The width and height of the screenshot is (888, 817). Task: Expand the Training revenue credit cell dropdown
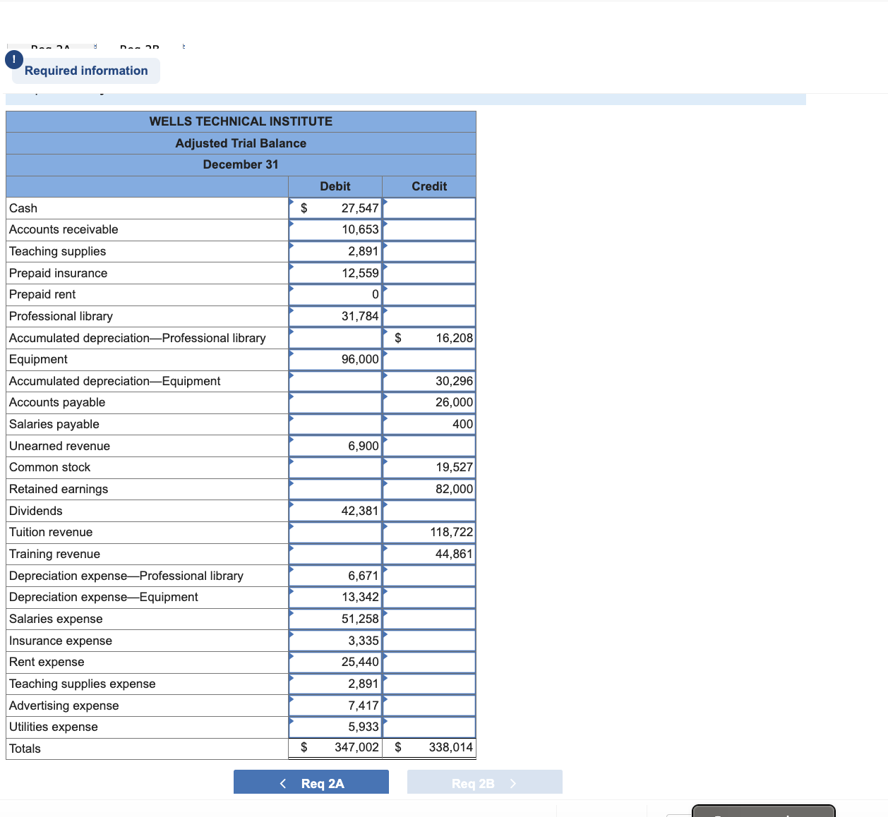(385, 550)
